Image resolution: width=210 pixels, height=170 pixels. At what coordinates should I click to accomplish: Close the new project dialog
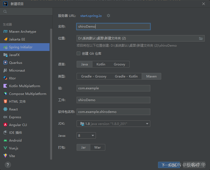(204, 4)
